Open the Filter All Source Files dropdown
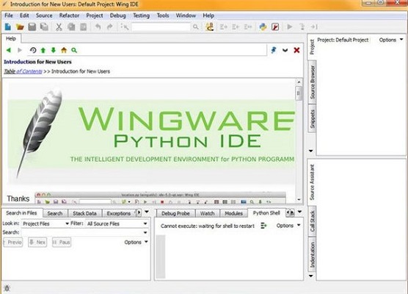 click(117, 223)
